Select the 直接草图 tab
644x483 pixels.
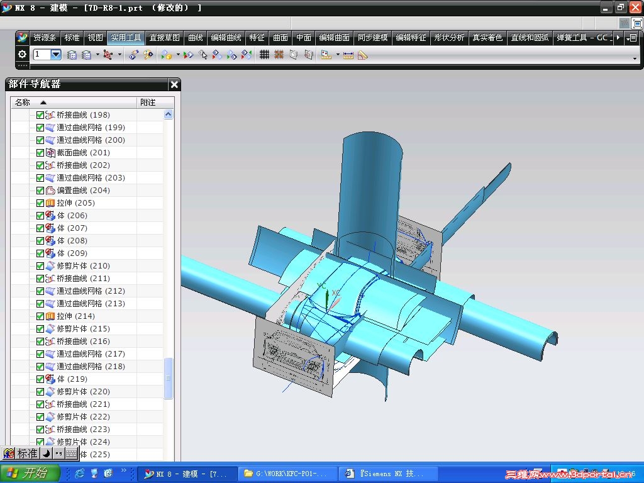[x=164, y=38]
